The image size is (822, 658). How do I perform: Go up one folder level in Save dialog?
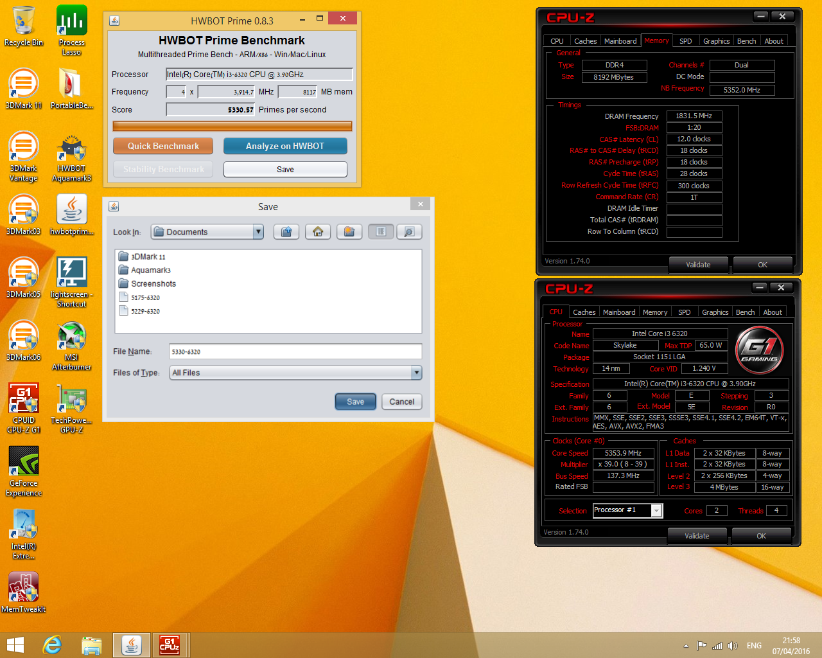[x=286, y=231]
